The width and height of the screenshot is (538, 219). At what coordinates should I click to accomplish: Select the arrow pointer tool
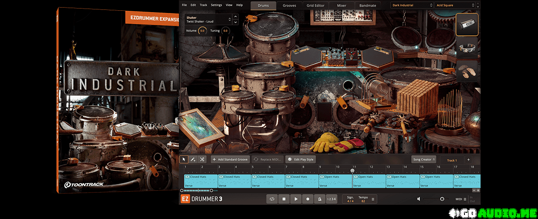point(184,159)
